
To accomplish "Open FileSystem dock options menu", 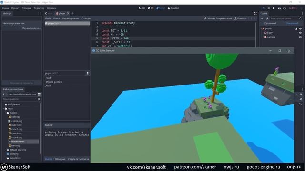I will tap(41, 89).
